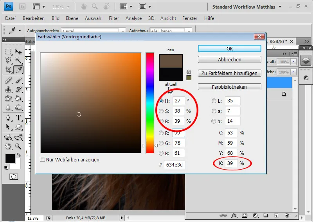The height and width of the screenshot is (222, 313).
Task: Click the Abbrechen button
Action: pos(230,60)
